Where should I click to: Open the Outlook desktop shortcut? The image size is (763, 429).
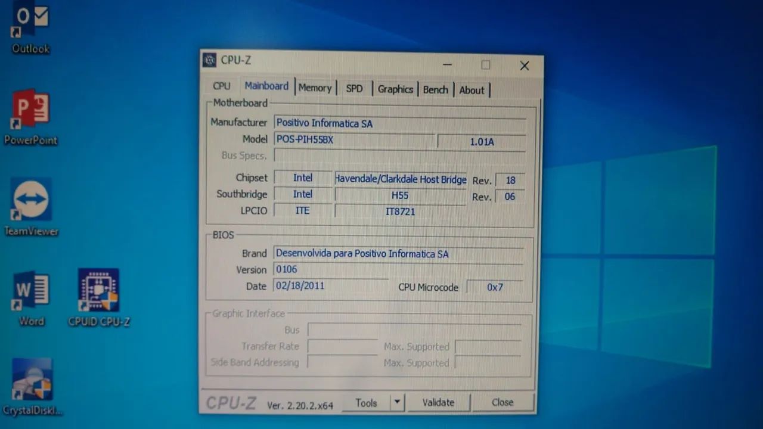(x=30, y=29)
